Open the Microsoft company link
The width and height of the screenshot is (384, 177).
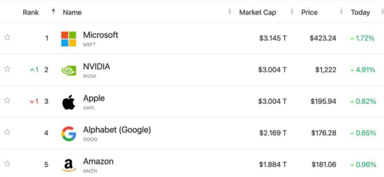pos(100,35)
